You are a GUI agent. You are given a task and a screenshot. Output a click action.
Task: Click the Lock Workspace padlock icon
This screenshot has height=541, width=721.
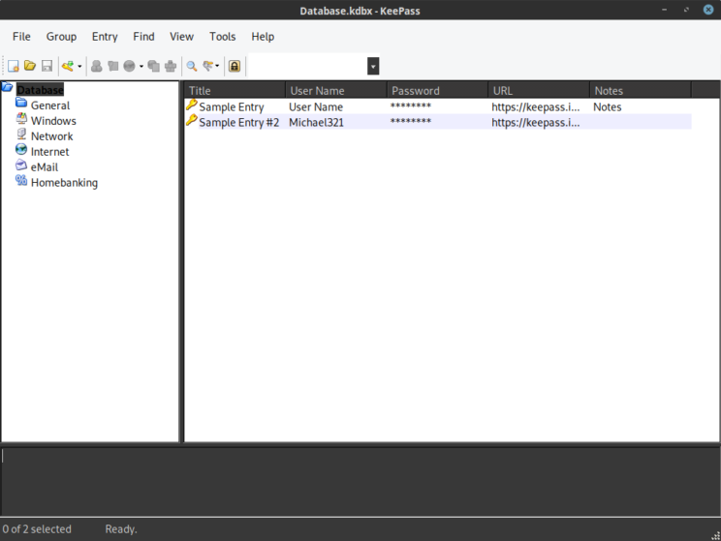235,66
